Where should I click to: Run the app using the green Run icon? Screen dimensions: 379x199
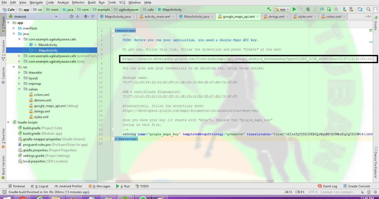point(294,9)
